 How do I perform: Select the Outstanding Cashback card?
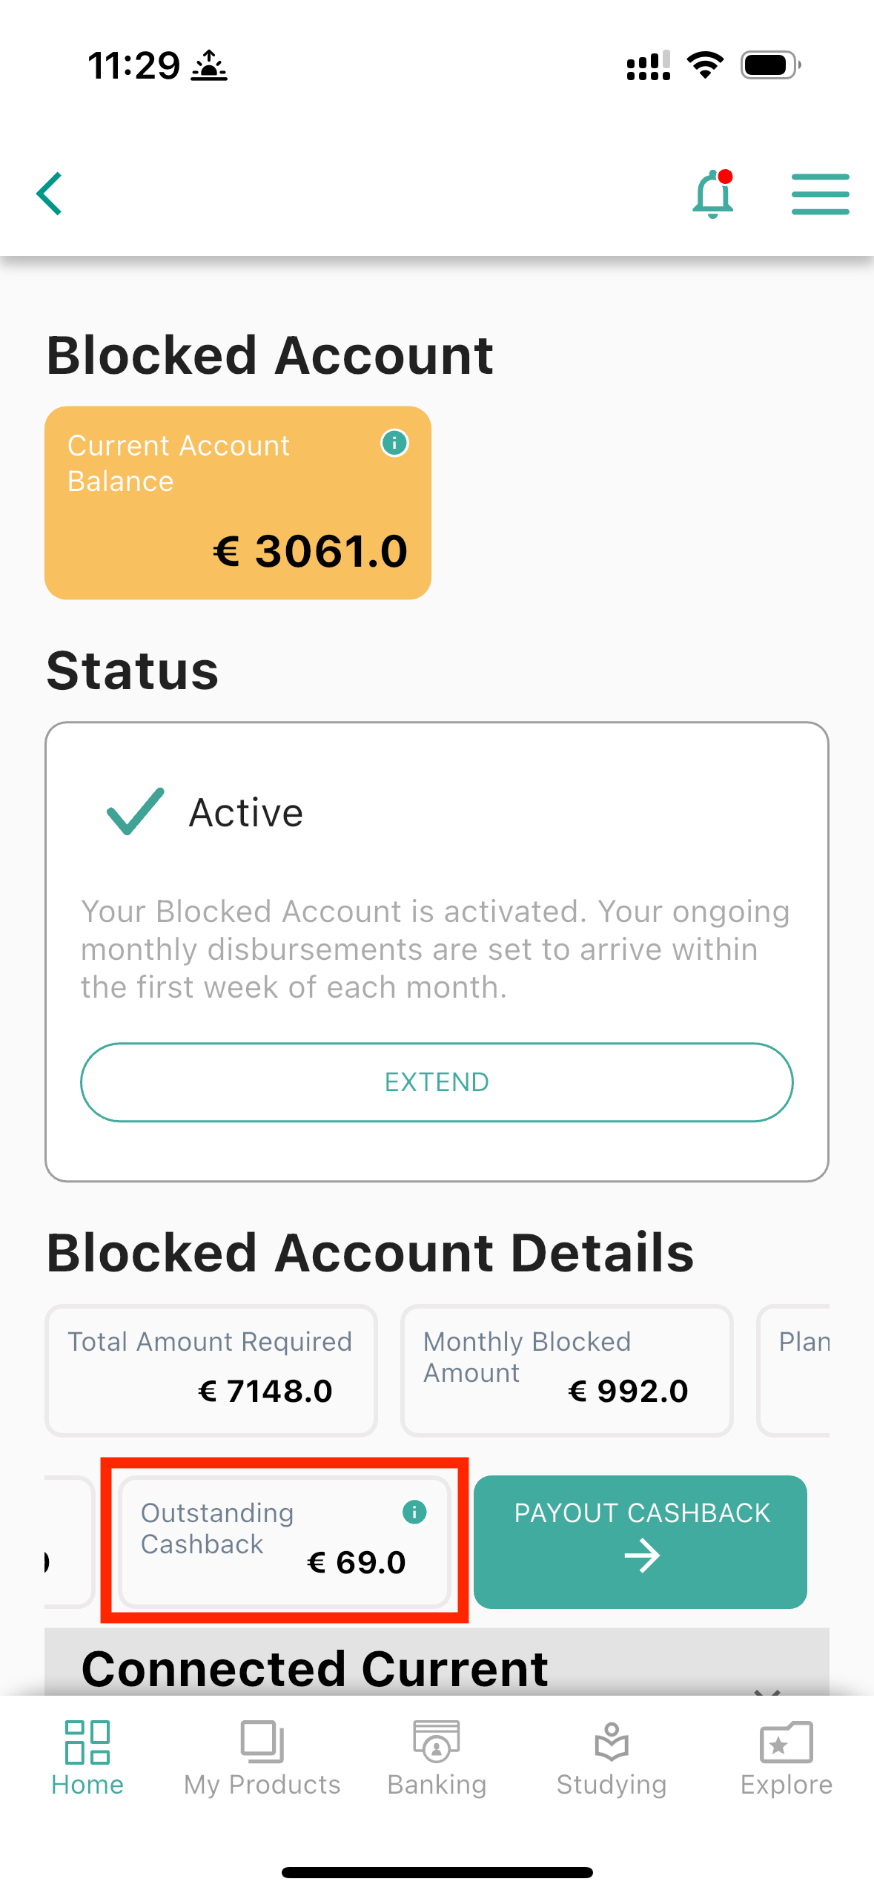pyautogui.click(x=285, y=1541)
